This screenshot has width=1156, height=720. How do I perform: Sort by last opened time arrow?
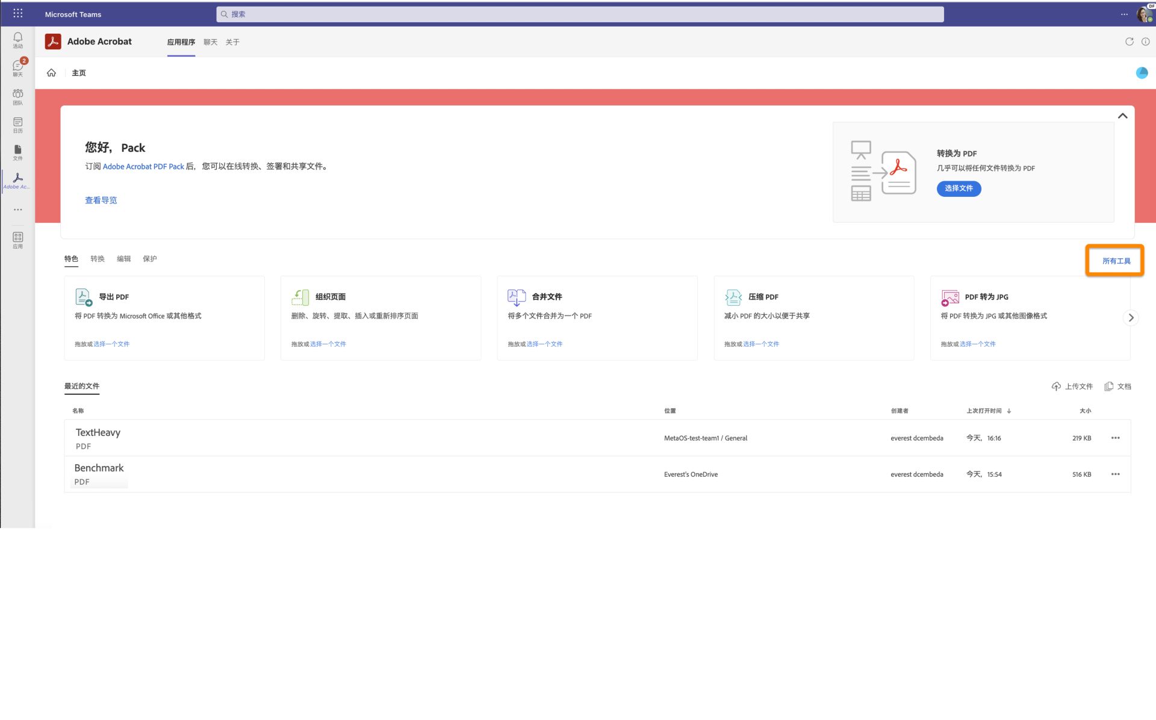click(x=1009, y=411)
